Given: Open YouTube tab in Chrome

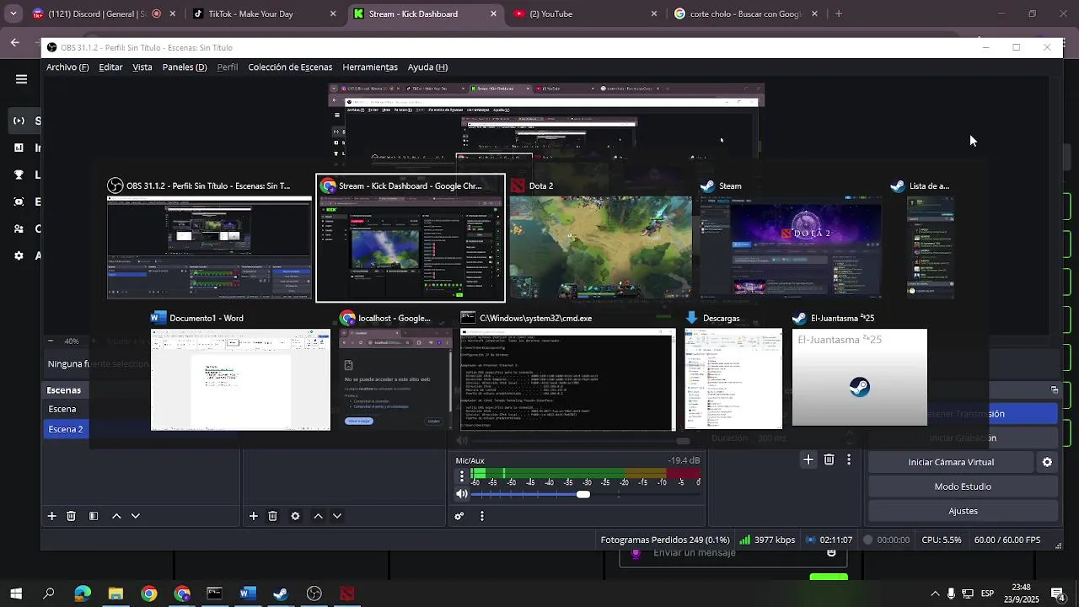Looking at the screenshot, I should (582, 13).
